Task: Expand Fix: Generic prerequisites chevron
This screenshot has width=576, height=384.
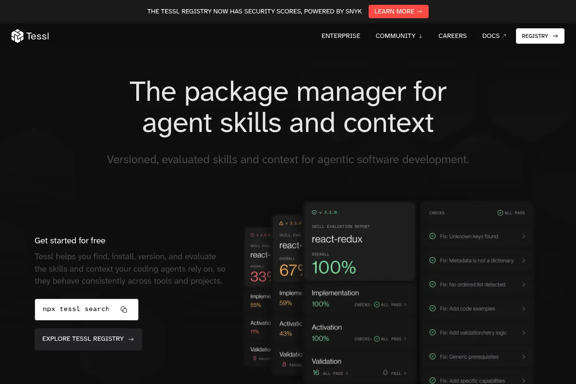Action: click(x=524, y=357)
